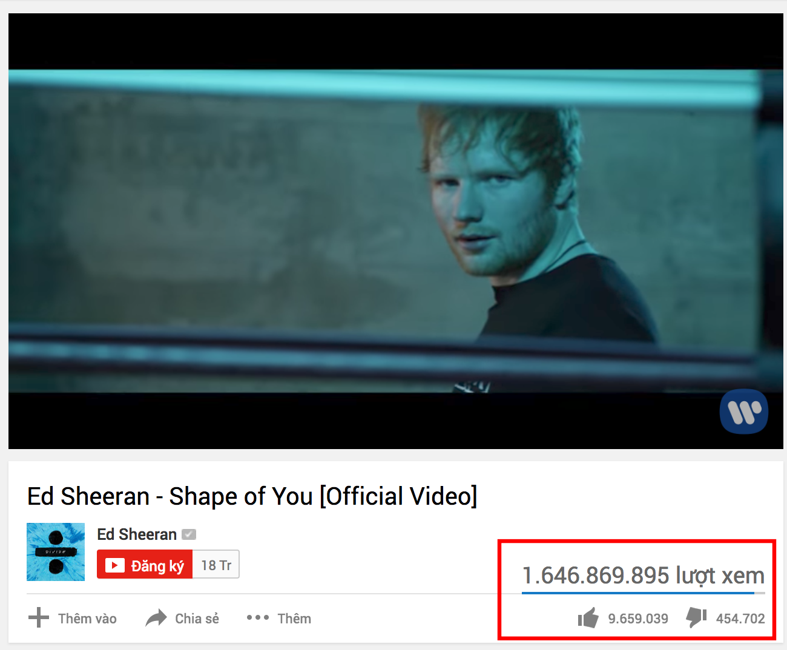The height and width of the screenshot is (650, 787).
Task: Click the video title Shape of You
Action: (252, 496)
